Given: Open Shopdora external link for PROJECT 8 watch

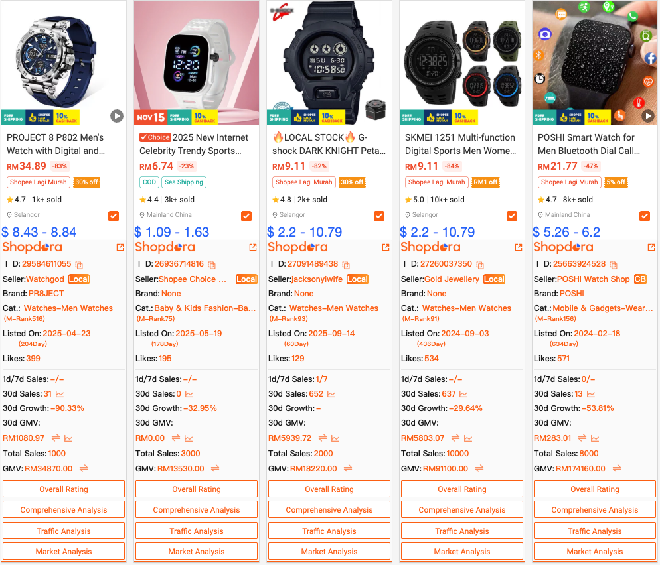Looking at the screenshot, I should pyautogui.click(x=120, y=247).
